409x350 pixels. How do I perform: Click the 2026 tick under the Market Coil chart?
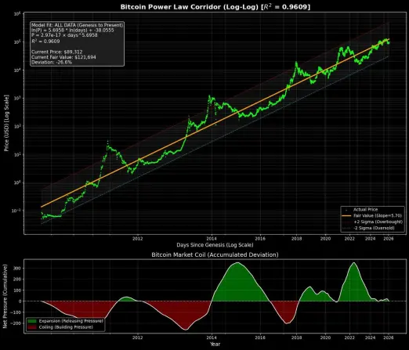389,337
